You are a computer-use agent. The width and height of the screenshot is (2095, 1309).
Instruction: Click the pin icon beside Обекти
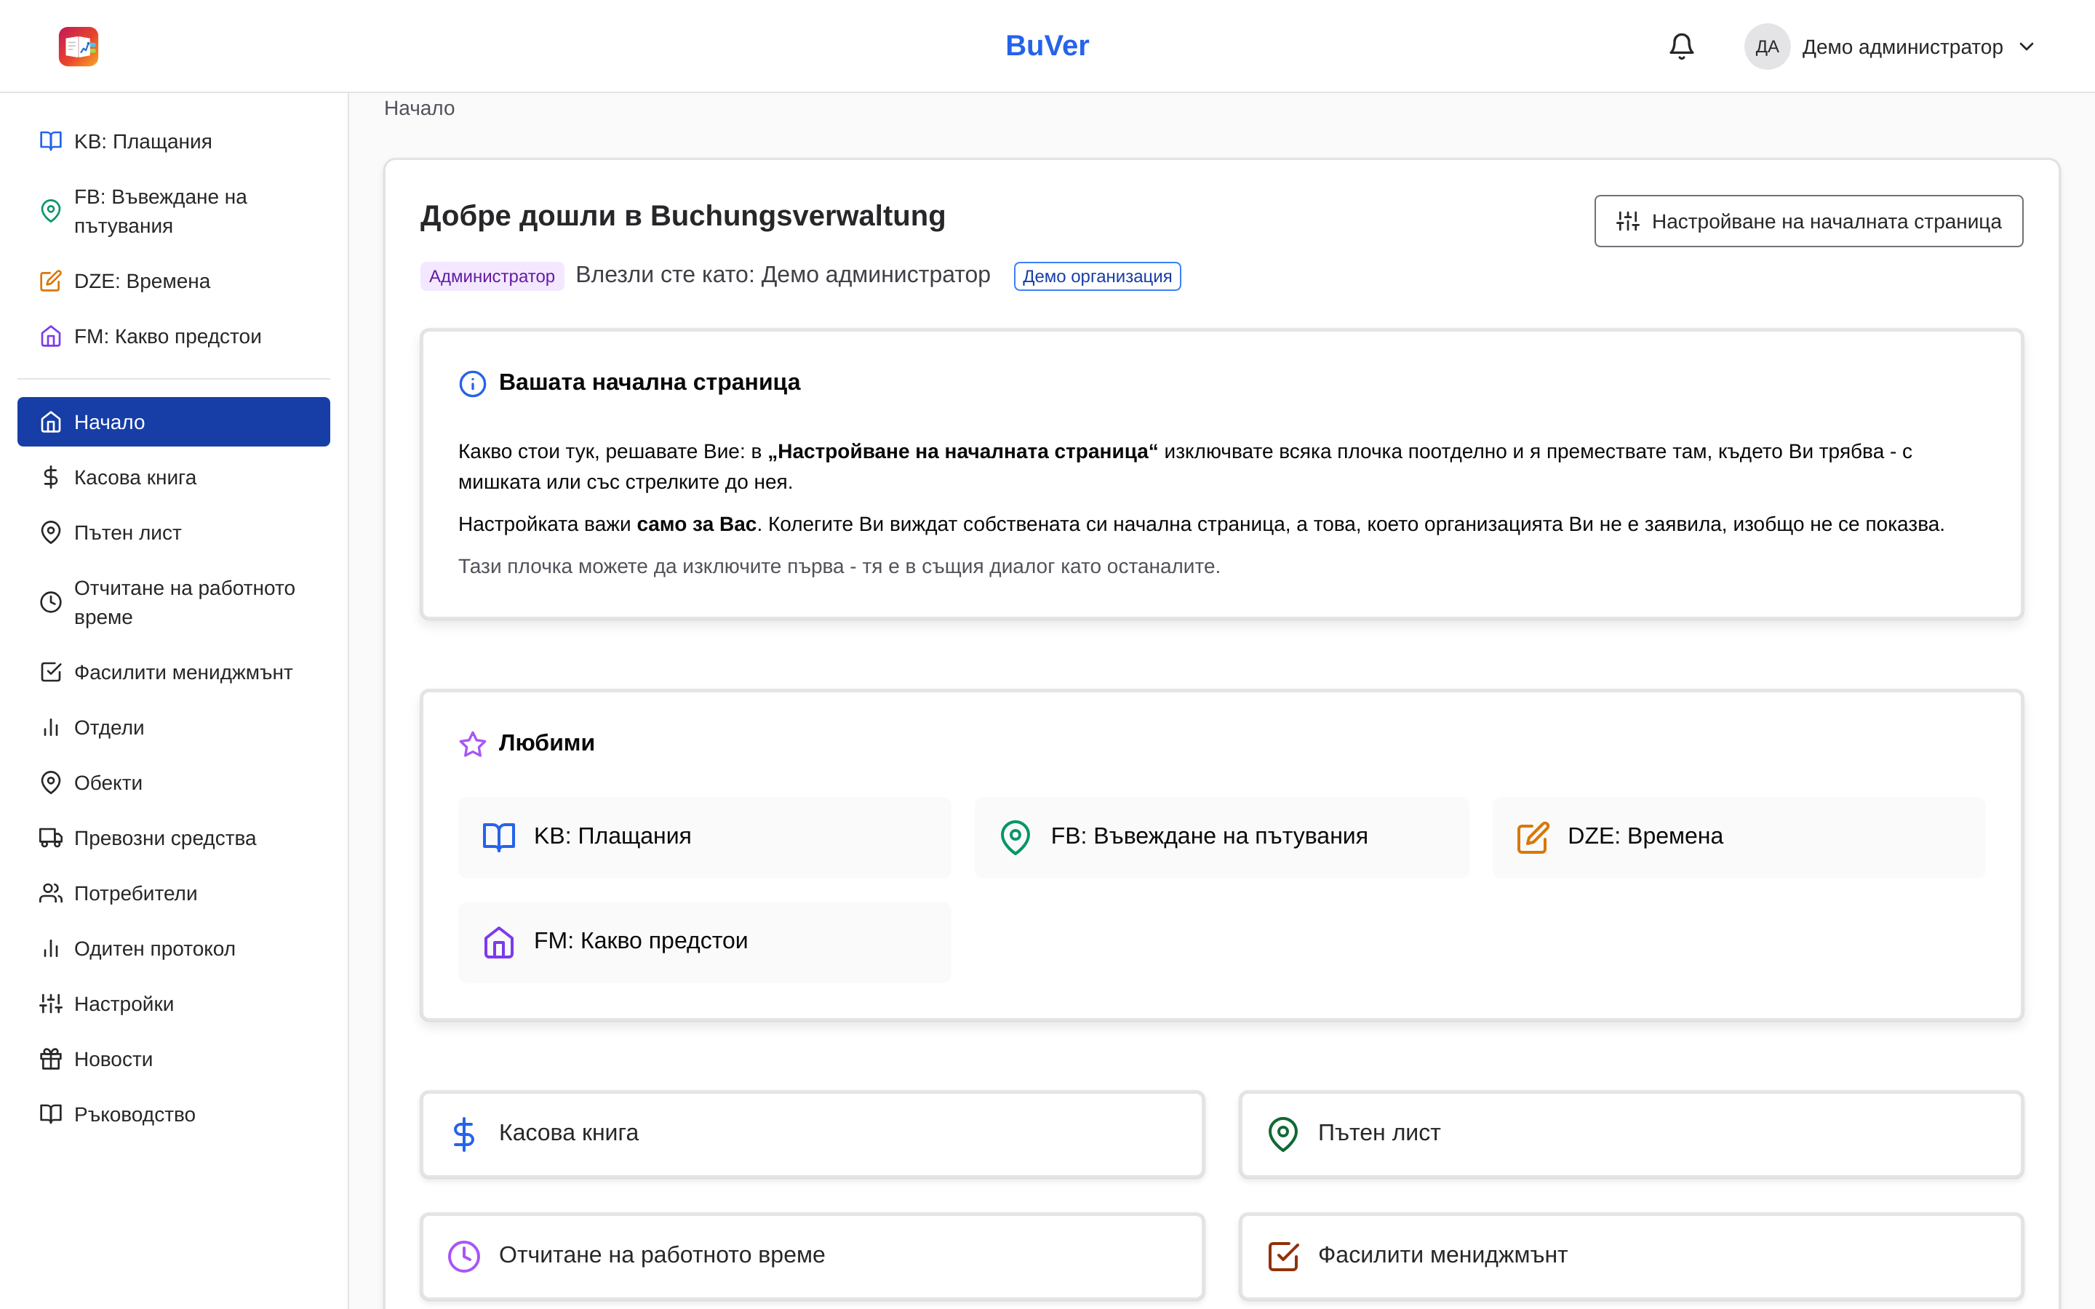click(x=51, y=783)
